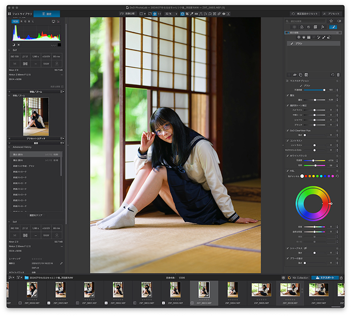Choose the Auto Mask brush tool

point(319,37)
